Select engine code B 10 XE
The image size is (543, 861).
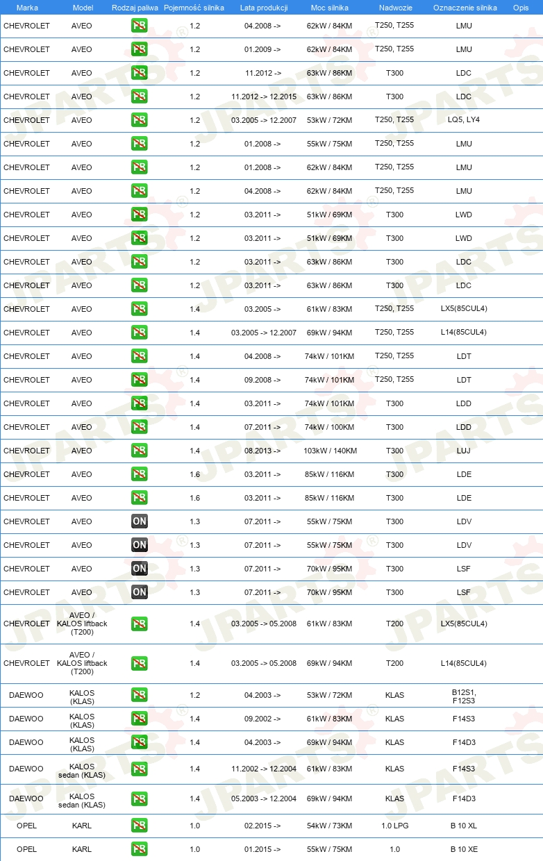click(x=464, y=849)
